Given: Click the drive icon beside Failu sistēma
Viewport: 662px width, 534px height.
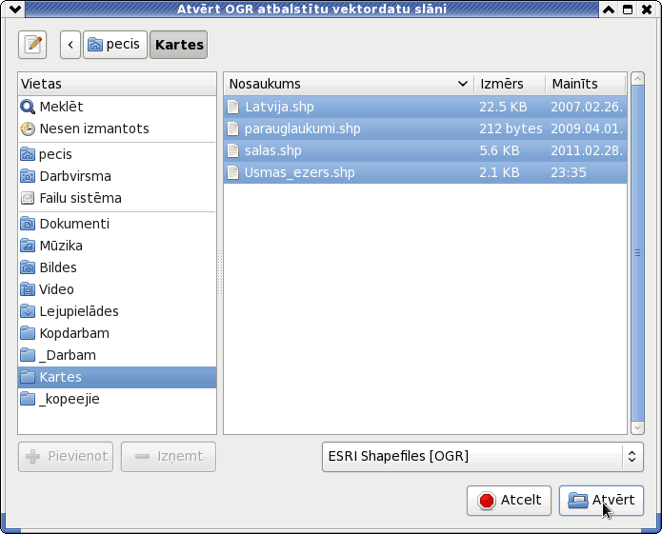Looking at the screenshot, I should tap(28, 198).
